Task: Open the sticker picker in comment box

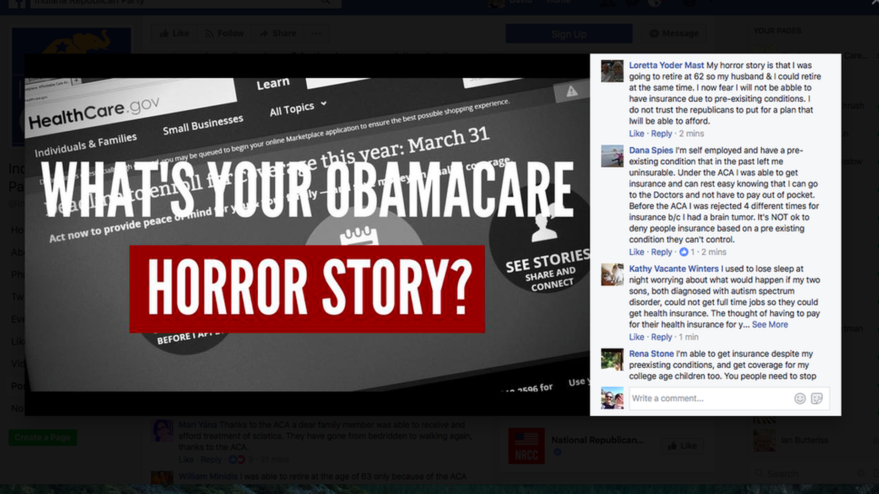Action: [x=817, y=398]
